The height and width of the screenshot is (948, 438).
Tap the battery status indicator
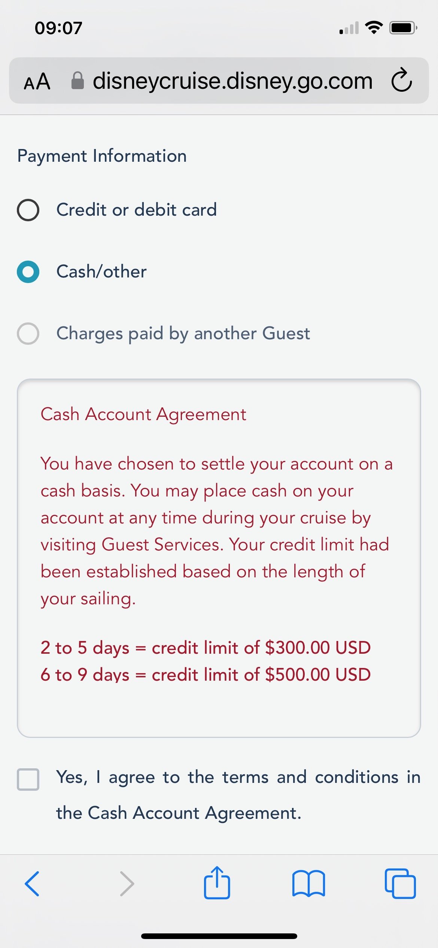[403, 28]
